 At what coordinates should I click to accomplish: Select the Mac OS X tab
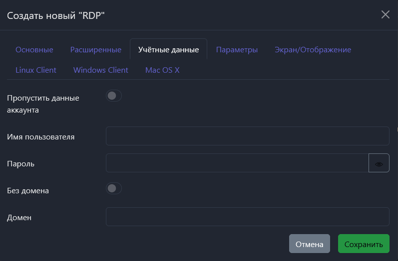click(x=162, y=70)
